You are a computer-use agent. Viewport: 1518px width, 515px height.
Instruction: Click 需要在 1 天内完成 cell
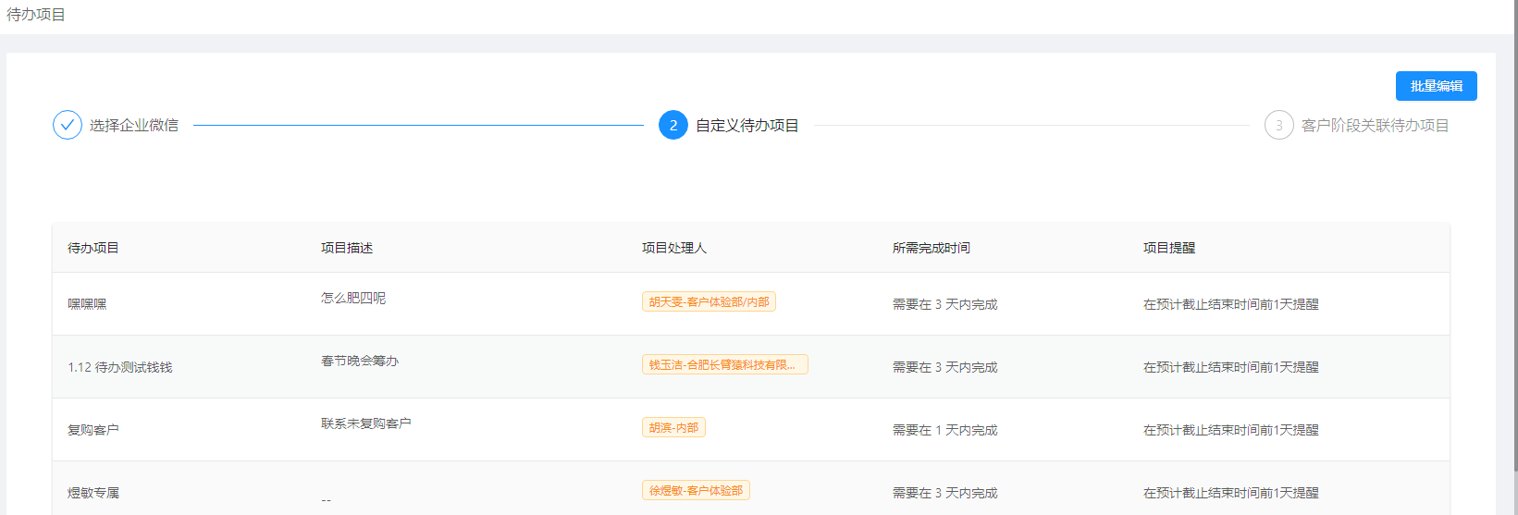[x=945, y=430]
